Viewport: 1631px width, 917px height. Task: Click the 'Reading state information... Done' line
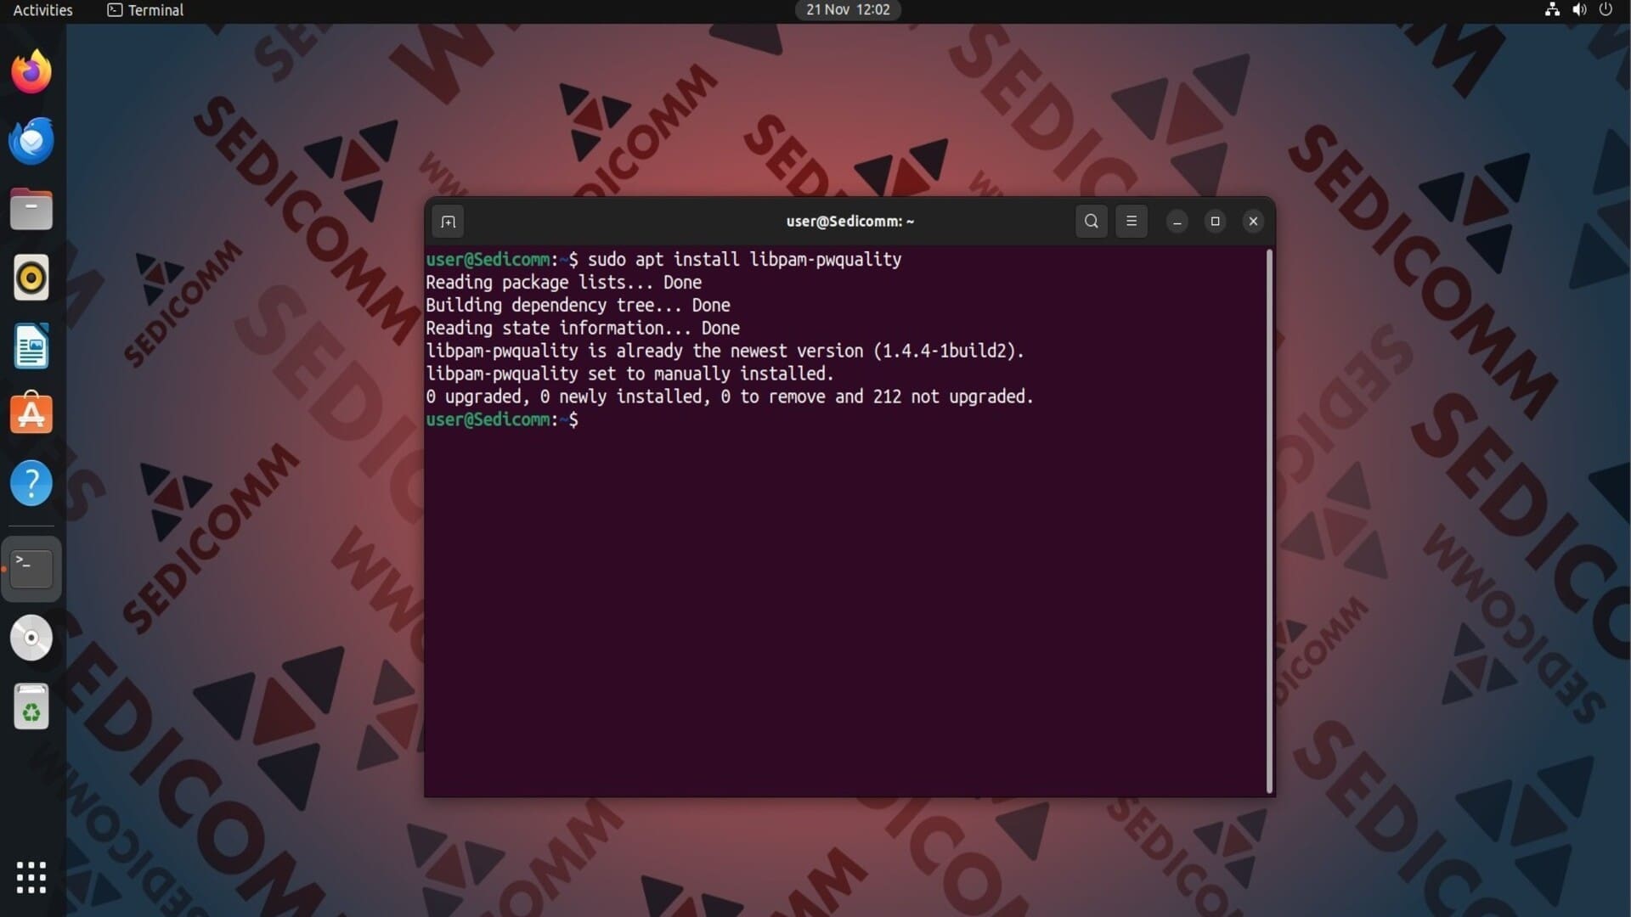[x=583, y=329]
